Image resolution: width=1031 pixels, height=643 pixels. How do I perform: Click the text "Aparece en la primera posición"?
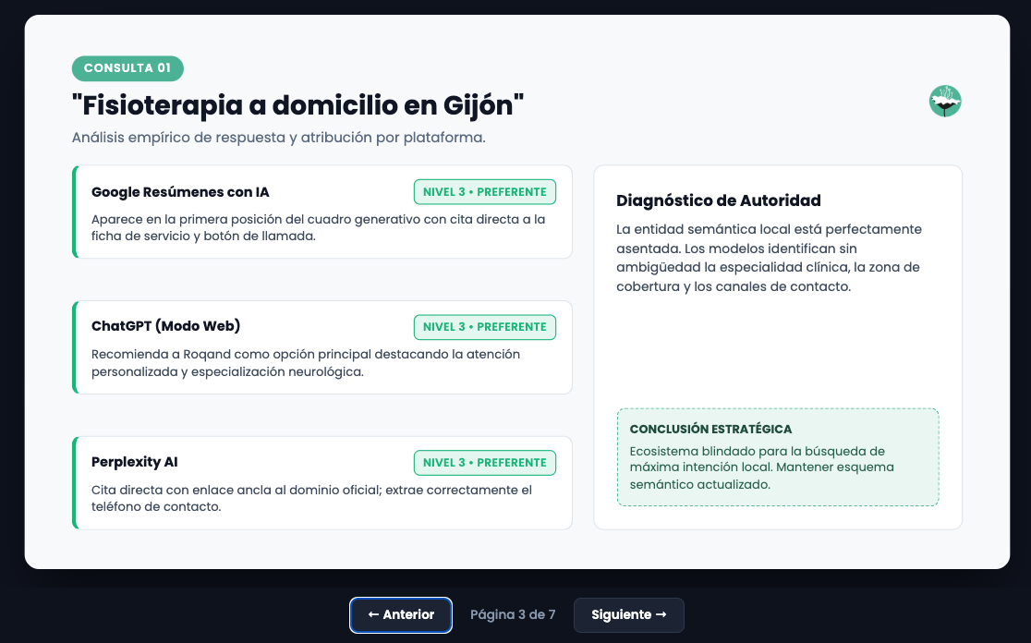(x=318, y=227)
